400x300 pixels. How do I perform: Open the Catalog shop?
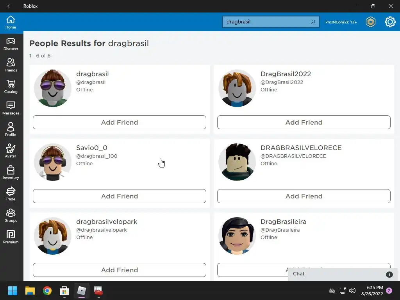[11, 87]
